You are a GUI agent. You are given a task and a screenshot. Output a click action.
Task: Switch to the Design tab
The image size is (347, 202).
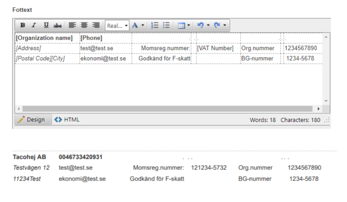[33, 120]
